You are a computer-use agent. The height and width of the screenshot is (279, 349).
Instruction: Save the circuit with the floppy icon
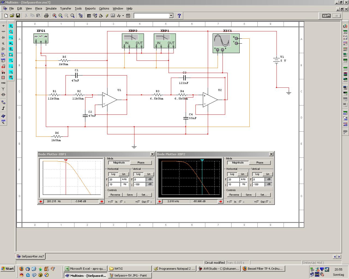coord(18,16)
